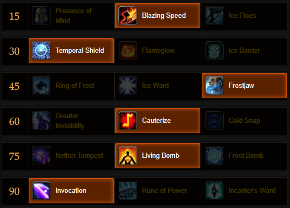Select the Invocation talent icon

coord(41,191)
